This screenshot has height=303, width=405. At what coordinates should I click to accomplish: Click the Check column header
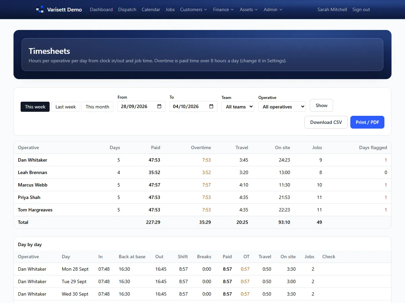pyautogui.click(x=329, y=257)
